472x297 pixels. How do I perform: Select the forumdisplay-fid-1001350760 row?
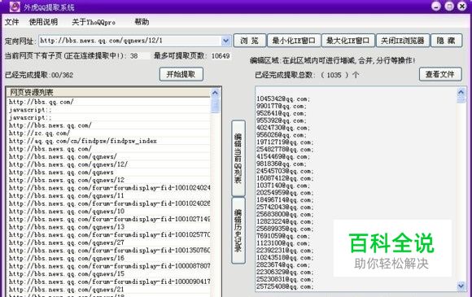pyautogui.click(x=108, y=251)
